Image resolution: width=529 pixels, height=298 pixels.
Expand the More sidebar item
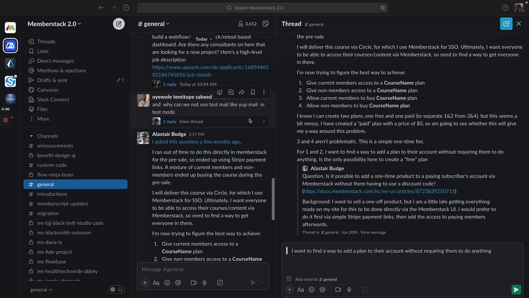(43, 119)
